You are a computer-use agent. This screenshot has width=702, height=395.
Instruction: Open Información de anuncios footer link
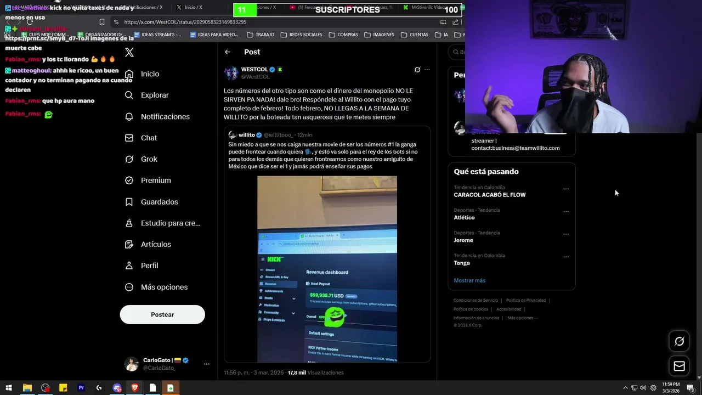coord(476,318)
